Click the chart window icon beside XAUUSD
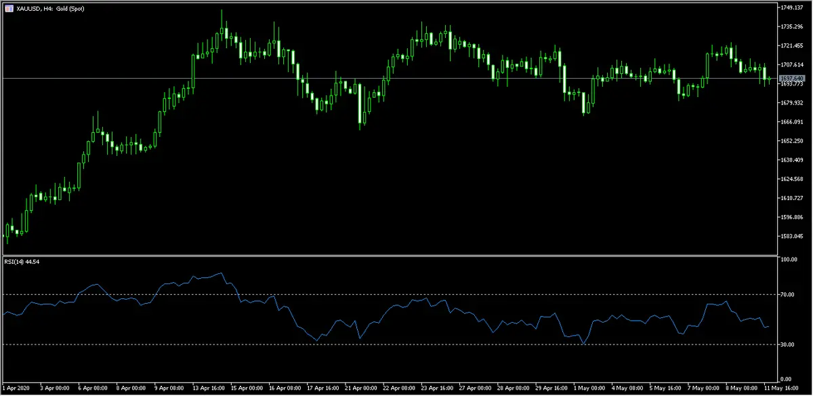 click(x=7, y=7)
